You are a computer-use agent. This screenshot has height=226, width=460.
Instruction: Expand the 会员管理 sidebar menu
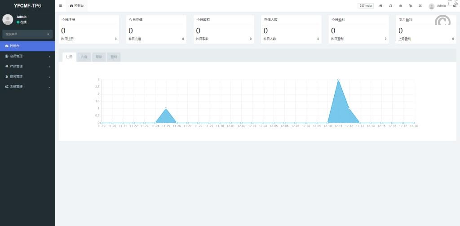(x=27, y=56)
